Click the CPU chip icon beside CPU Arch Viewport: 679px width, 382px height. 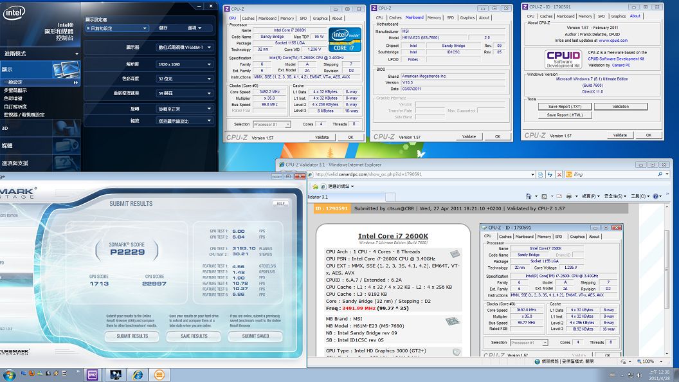coord(455,253)
